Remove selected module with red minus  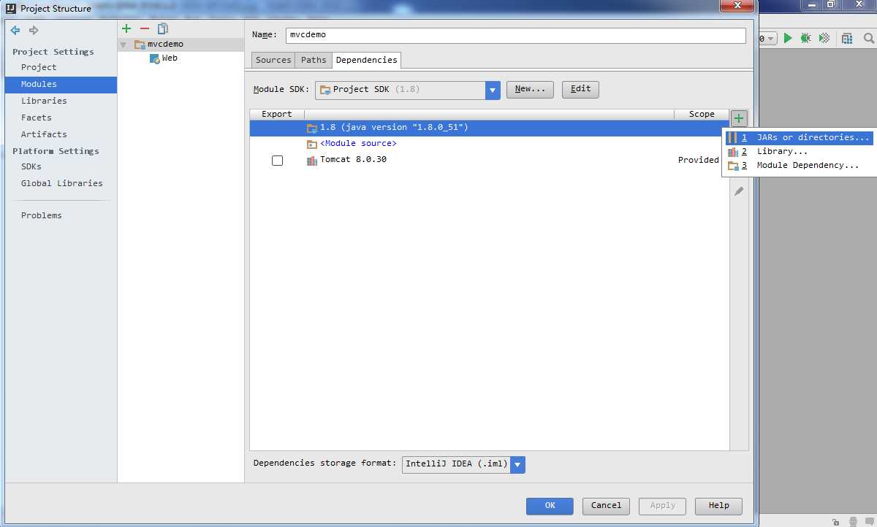click(145, 28)
